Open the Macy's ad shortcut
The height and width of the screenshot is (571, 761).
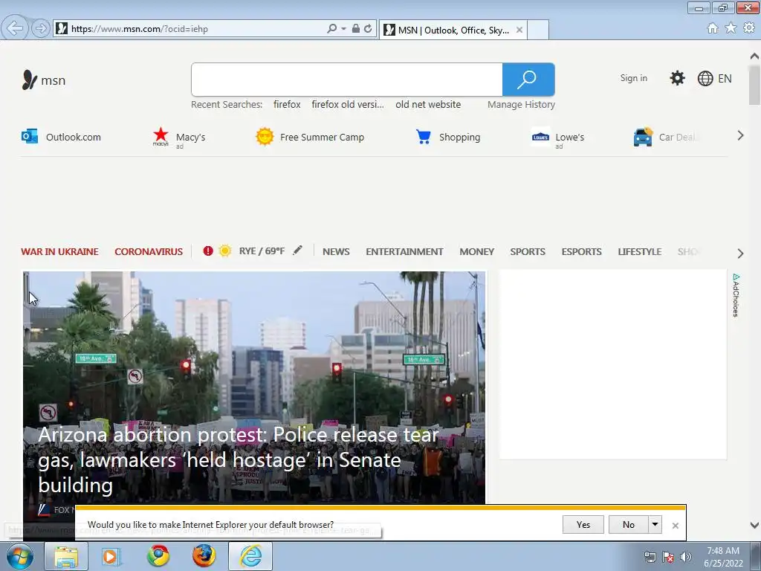tap(179, 138)
